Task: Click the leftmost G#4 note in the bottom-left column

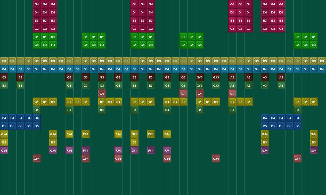Action: [x=4, y=134]
